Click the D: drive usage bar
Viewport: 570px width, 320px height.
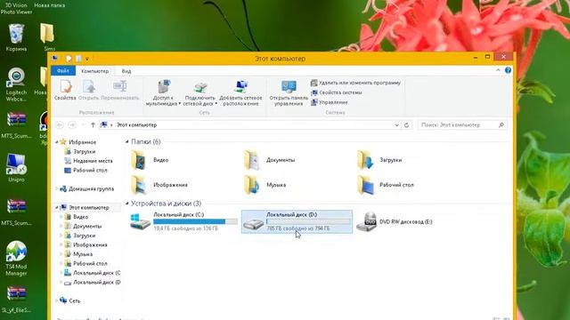coord(308,221)
